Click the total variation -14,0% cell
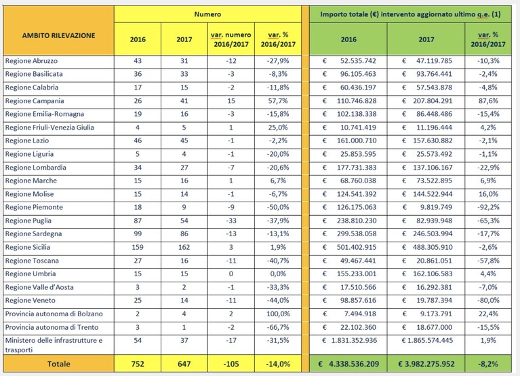 pyautogui.click(x=278, y=364)
